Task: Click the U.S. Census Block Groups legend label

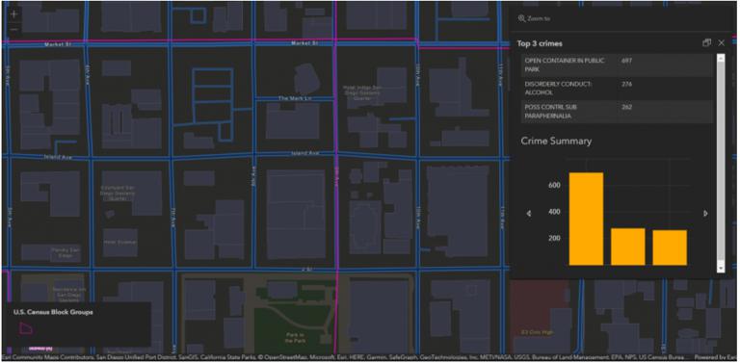Action: coord(53,312)
